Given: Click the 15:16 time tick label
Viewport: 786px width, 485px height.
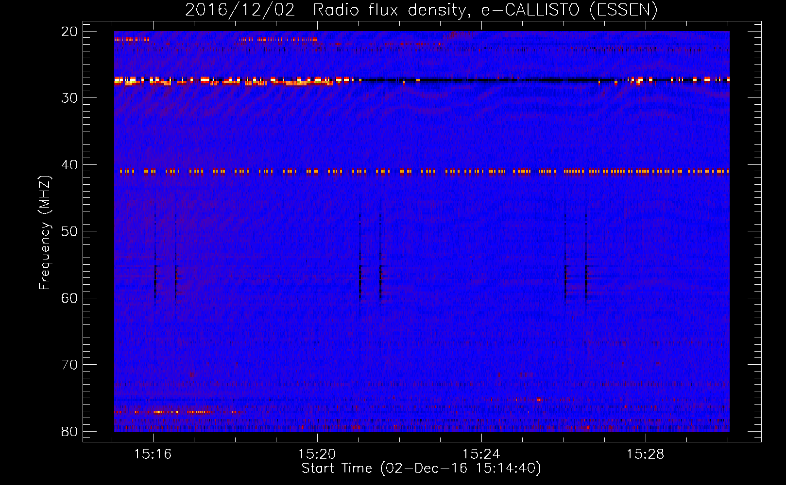Looking at the screenshot, I should tap(153, 454).
